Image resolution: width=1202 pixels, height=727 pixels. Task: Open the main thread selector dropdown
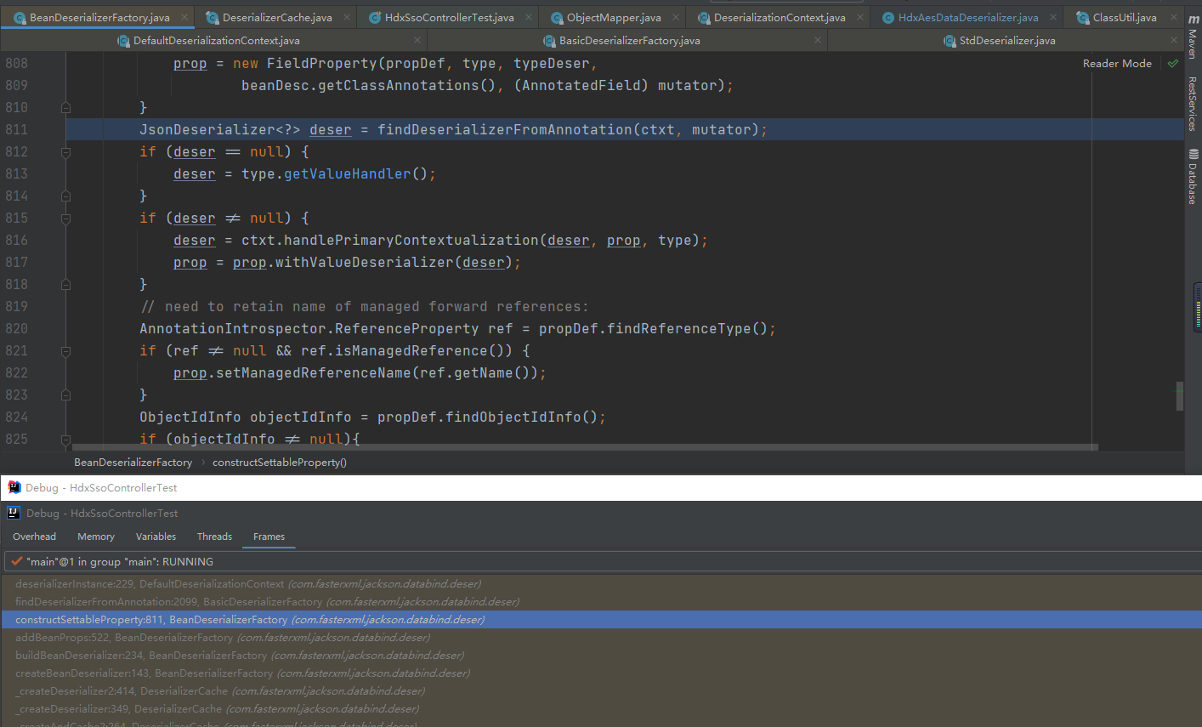coord(601,561)
